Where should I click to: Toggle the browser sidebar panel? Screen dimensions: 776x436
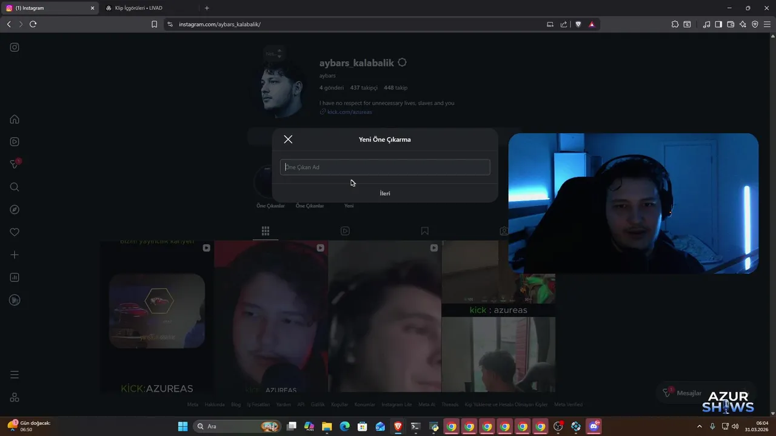pos(718,24)
